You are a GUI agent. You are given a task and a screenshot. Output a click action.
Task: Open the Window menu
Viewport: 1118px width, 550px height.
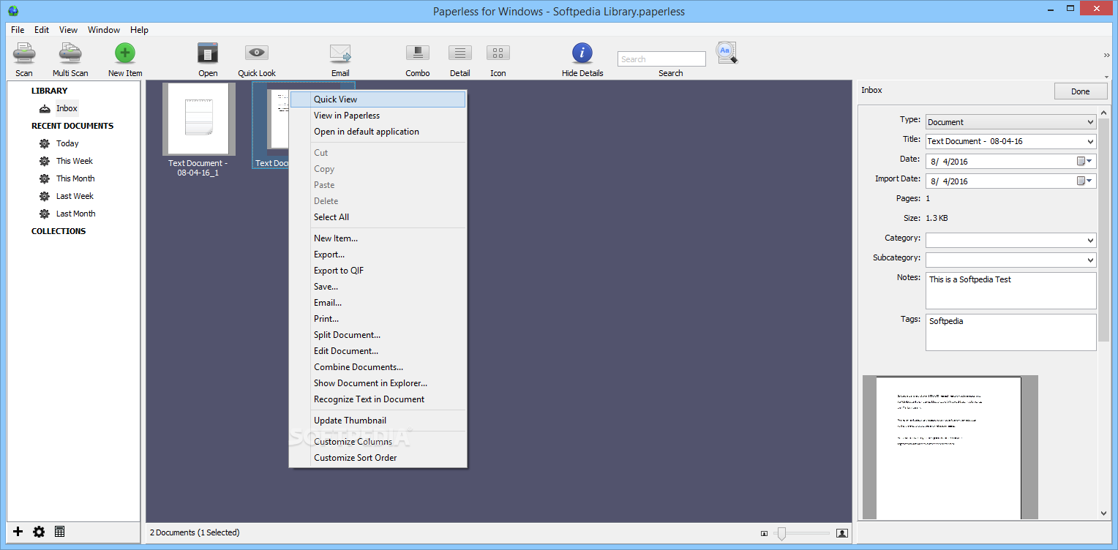pyautogui.click(x=104, y=30)
